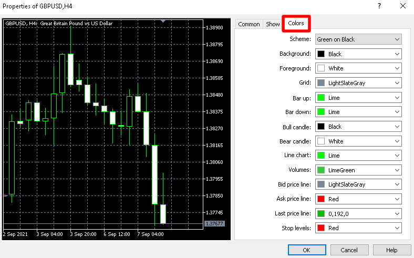Click the 1.38900 price axis label
This screenshot has width=414, height=258.
coord(214,28)
